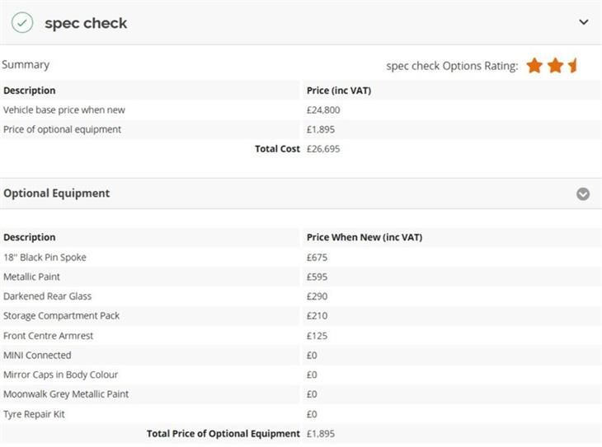Collapse the spec check section chevron
Image resolution: width=602 pixels, height=447 pixels.
pos(583,22)
